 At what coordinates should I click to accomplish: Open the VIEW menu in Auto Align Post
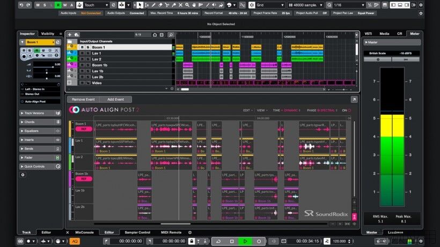(262, 110)
